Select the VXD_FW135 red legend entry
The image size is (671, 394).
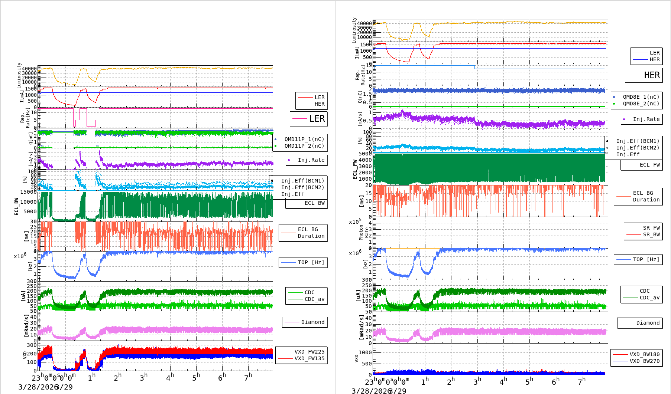point(301,358)
